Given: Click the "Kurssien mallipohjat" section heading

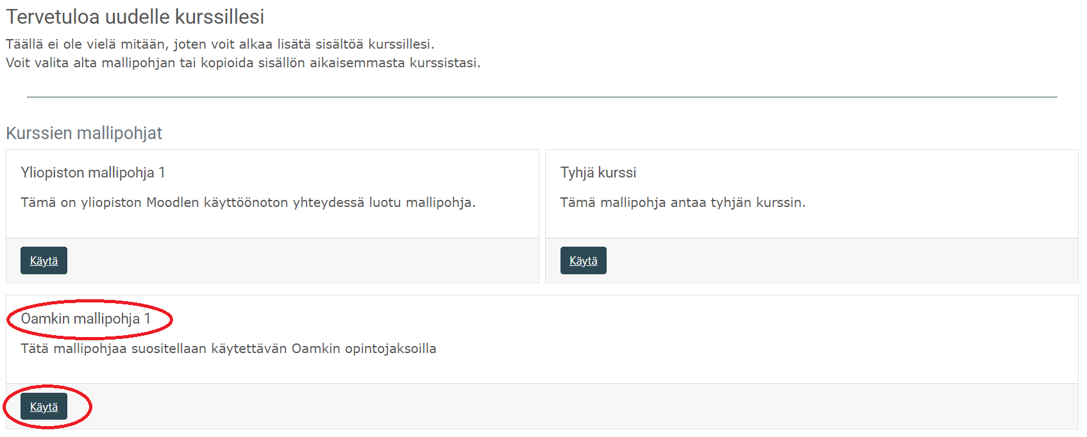Looking at the screenshot, I should [x=84, y=133].
